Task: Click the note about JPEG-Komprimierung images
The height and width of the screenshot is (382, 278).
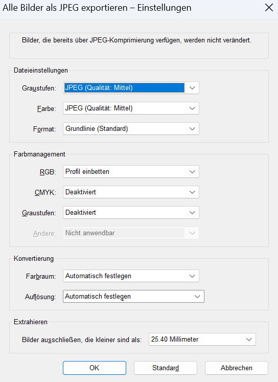Action: (x=137, y=40)
